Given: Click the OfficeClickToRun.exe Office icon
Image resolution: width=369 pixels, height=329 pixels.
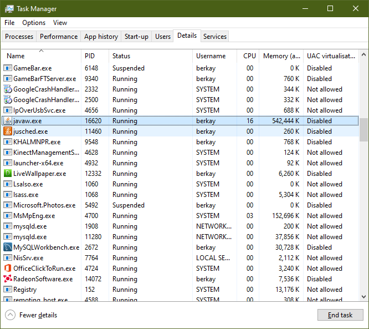Looking at the screenshot, I should click(8, 269).
